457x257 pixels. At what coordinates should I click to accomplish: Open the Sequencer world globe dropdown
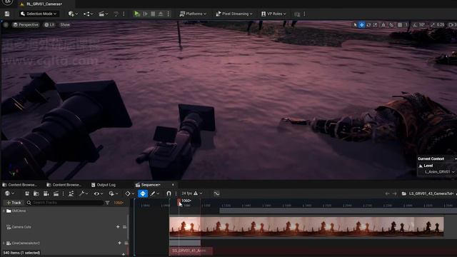(x=9, y=193)
